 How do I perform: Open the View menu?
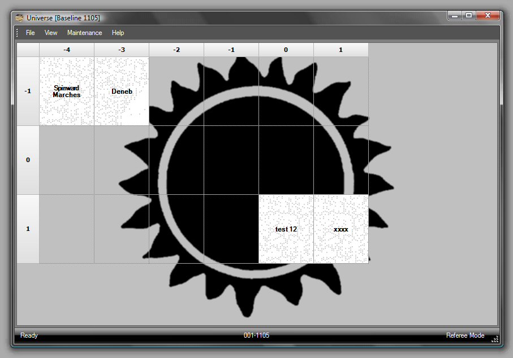click(51, 33)
